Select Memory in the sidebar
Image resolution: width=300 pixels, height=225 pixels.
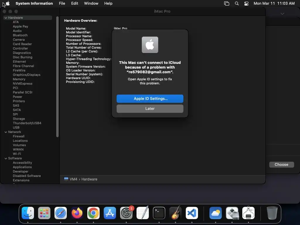[19, 79]
